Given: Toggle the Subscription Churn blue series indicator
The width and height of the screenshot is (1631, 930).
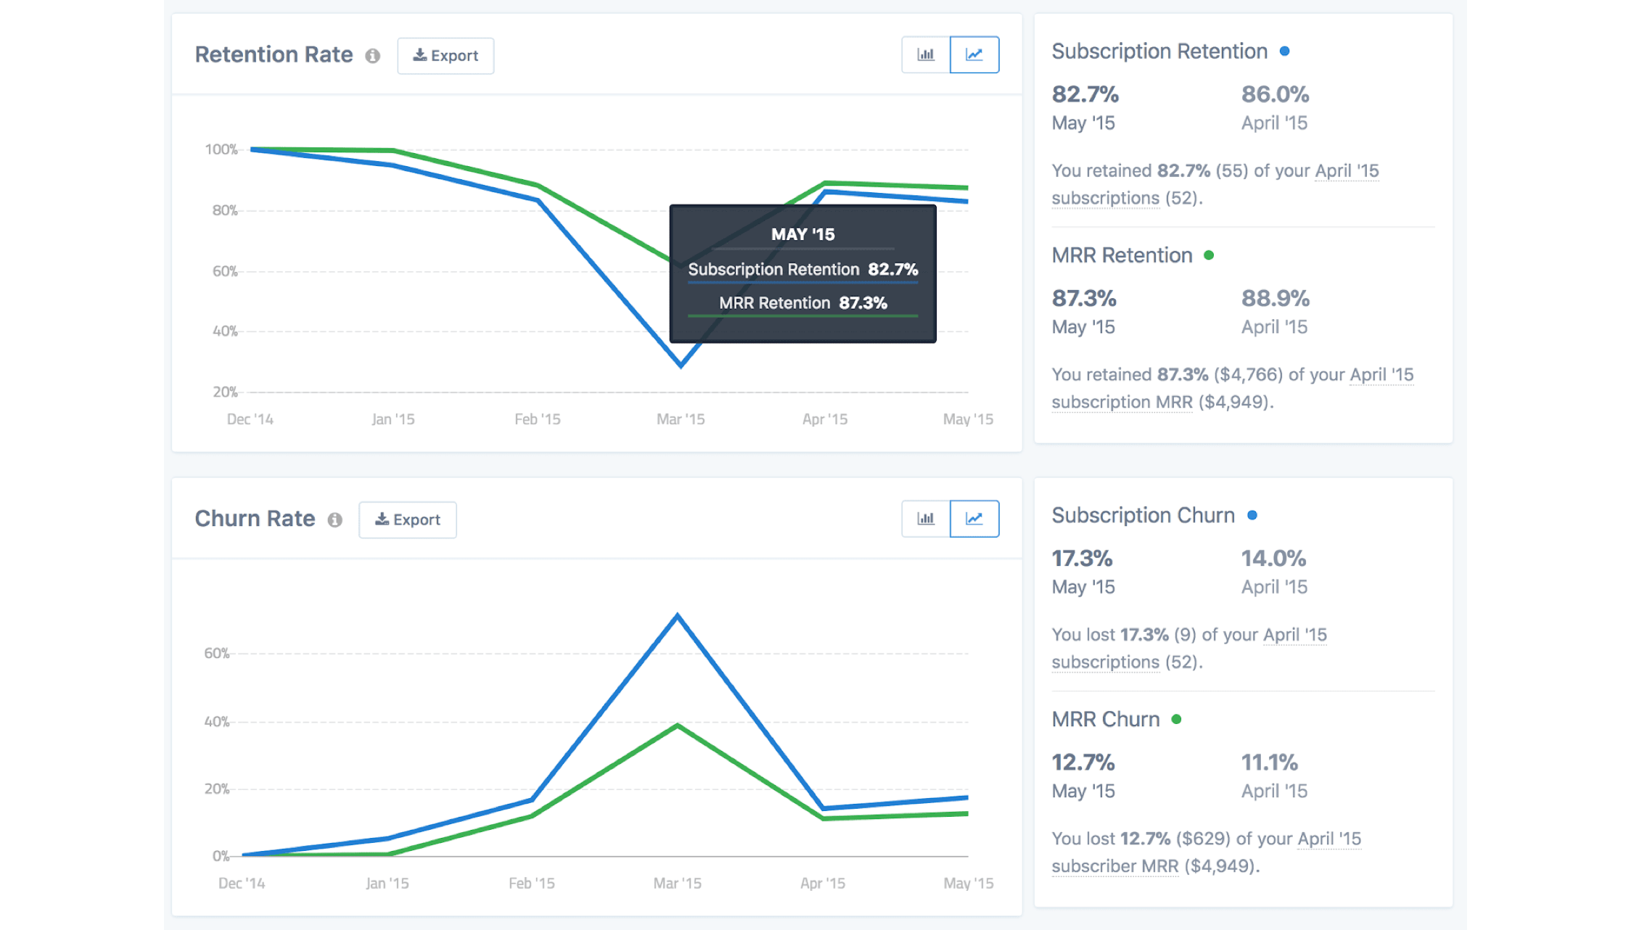Looking at the screenshot, I should 1253,515.
